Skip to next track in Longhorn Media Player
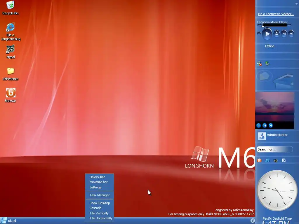The image size is (299, 224). pos(291,34)
